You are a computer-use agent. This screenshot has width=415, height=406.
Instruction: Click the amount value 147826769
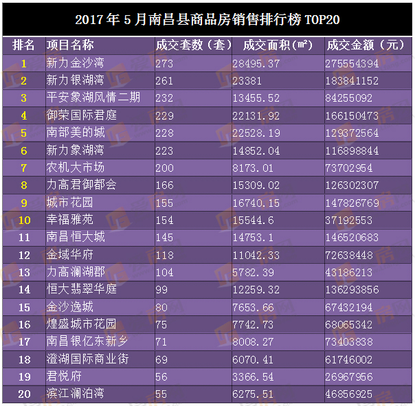point(352,203)
